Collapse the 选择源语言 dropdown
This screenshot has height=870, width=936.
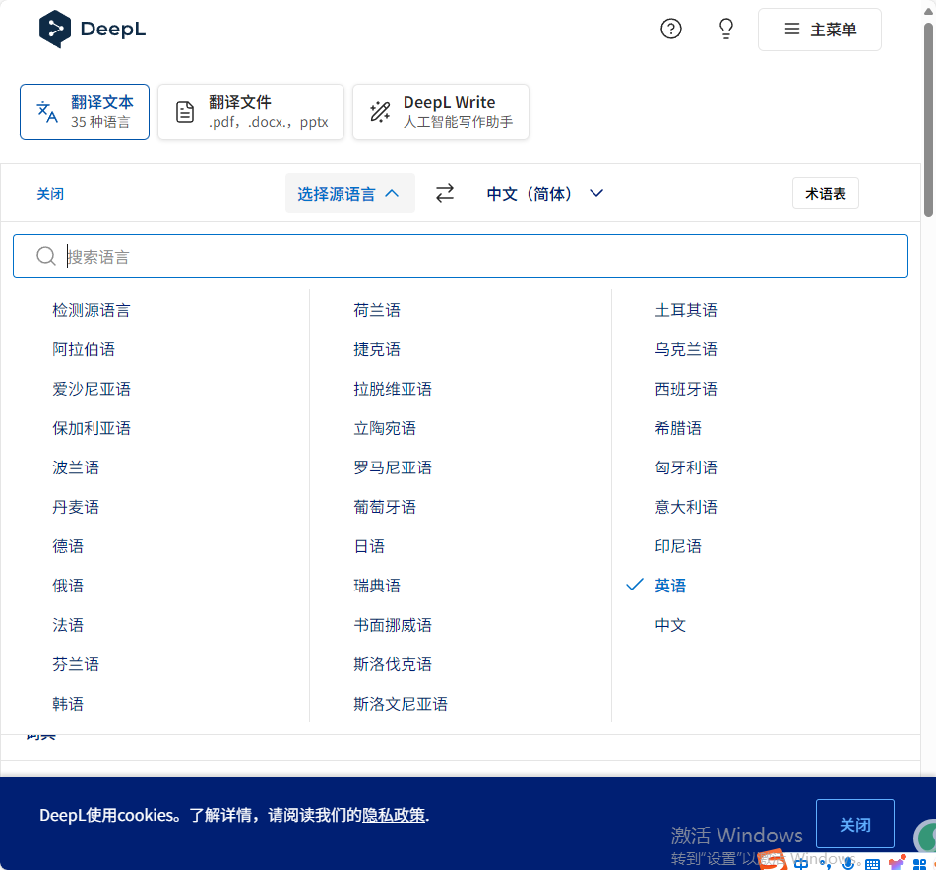coord(349,193)
